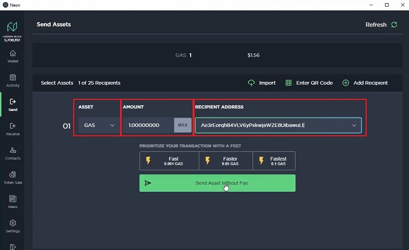This screenshot has width=409, height=250.
Task: Click Enter QR Code
Action: pos(309,83)
